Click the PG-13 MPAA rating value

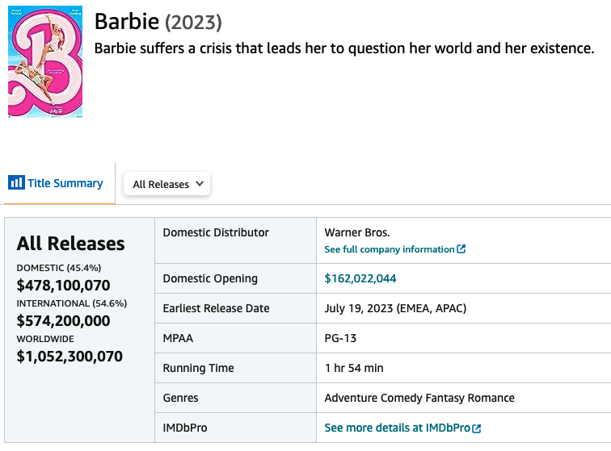pos(340,338)
